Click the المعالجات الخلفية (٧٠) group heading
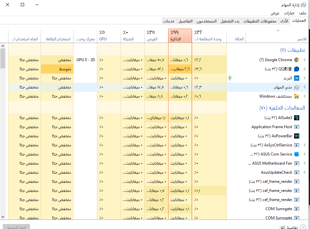Screen dimensions: 310x229 pyautogui.click(x=282, y=108)
